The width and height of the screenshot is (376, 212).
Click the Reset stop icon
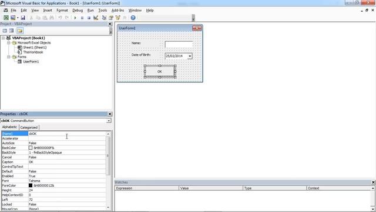pyautogui.click(x=89, y=18)
